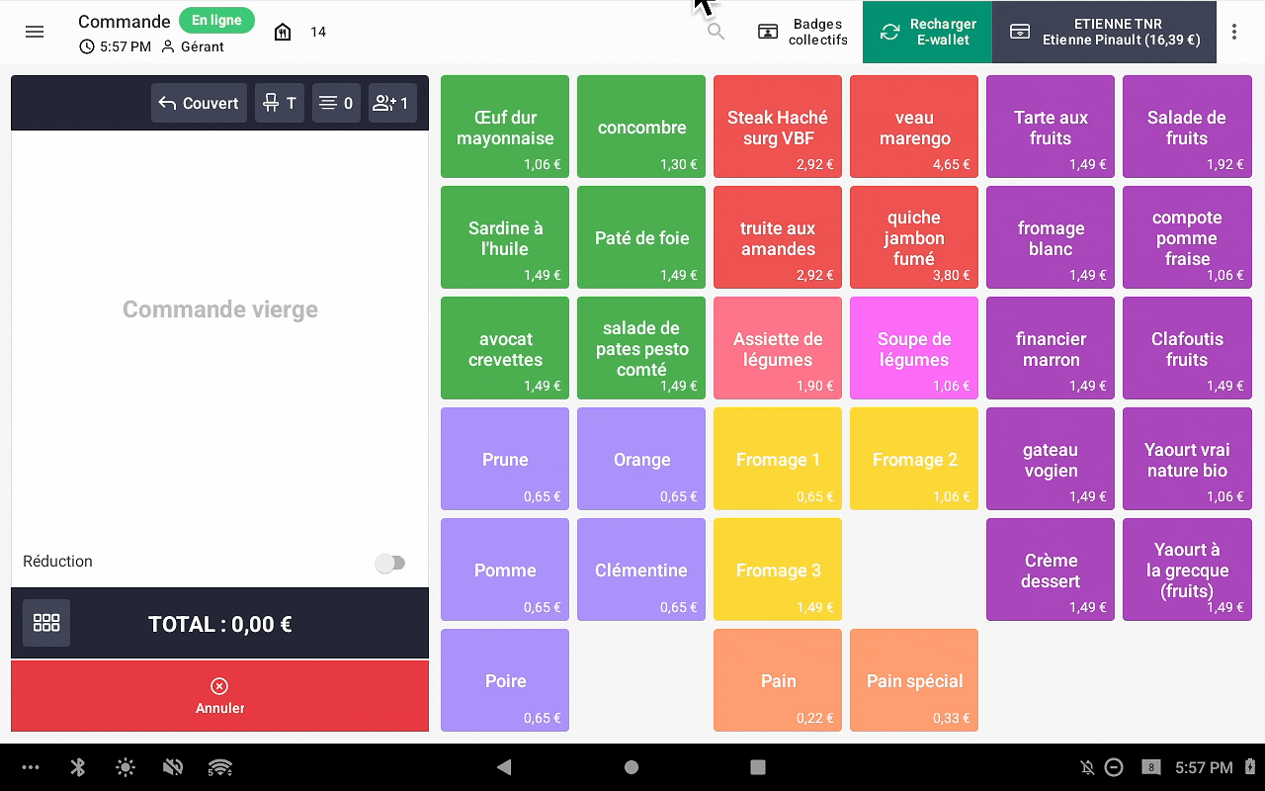Image resolution: width=1265 pixels, height=791 pixels.
Task: Click the search magnifier icon
Action: click(716, 32)
